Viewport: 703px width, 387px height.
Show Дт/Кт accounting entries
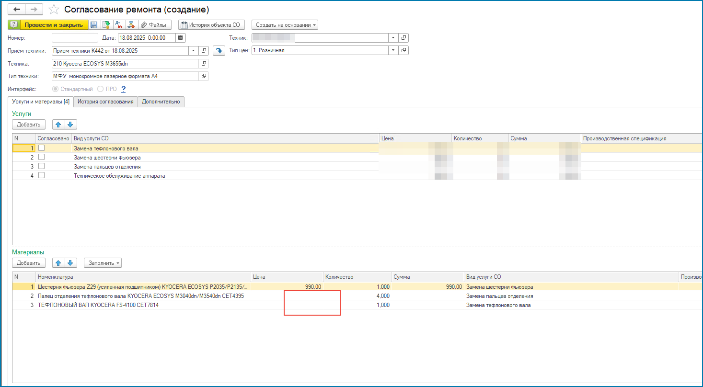[118, 25]
